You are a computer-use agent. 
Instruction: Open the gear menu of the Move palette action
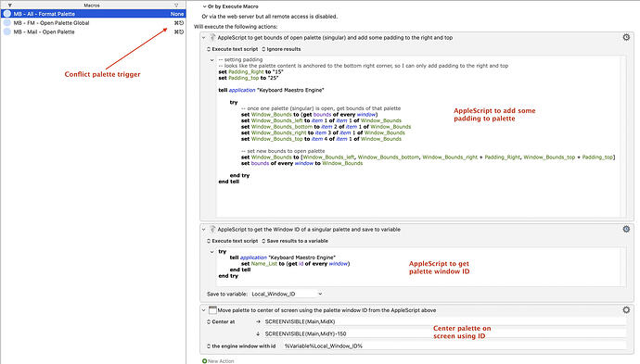pyautogui.click(x=626, y=309)
